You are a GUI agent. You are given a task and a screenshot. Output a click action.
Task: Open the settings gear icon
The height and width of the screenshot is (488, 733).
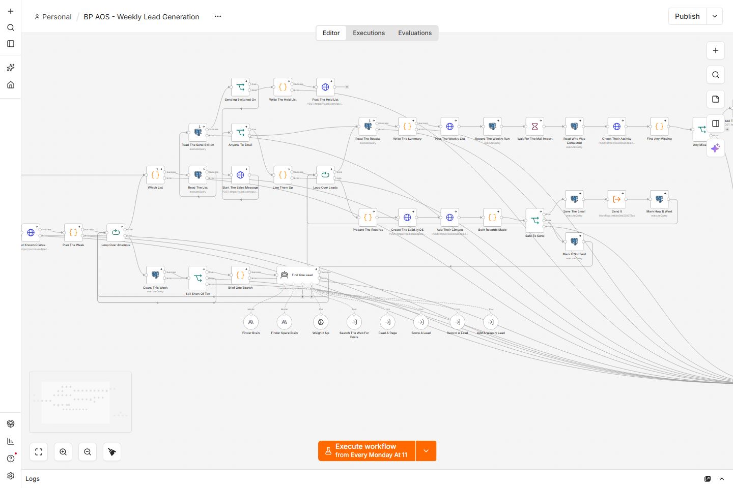click(x=11, y=476)
